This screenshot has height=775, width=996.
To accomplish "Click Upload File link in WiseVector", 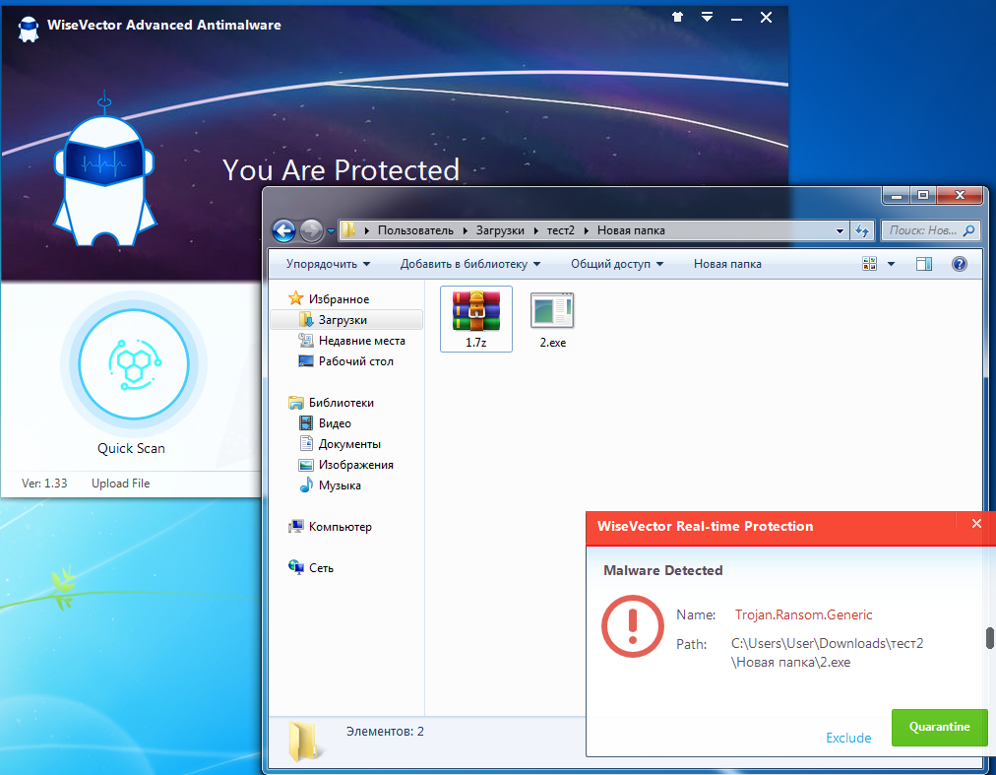I will pyautogui.click(x=121, y=484).
